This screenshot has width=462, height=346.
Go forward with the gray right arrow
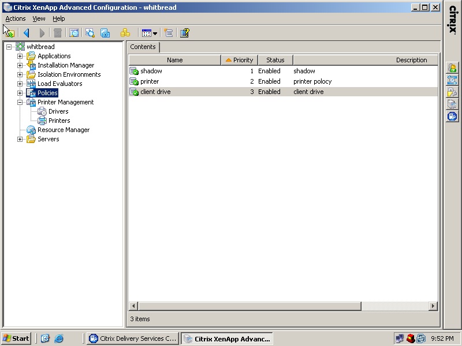coord(42,33)
